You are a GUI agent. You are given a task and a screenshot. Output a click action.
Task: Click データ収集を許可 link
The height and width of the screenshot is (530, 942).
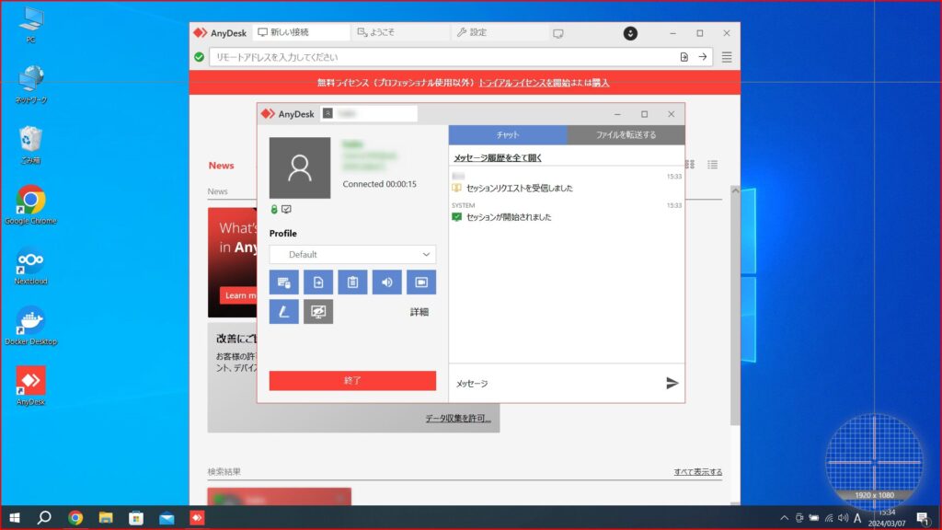click(458, 419)
